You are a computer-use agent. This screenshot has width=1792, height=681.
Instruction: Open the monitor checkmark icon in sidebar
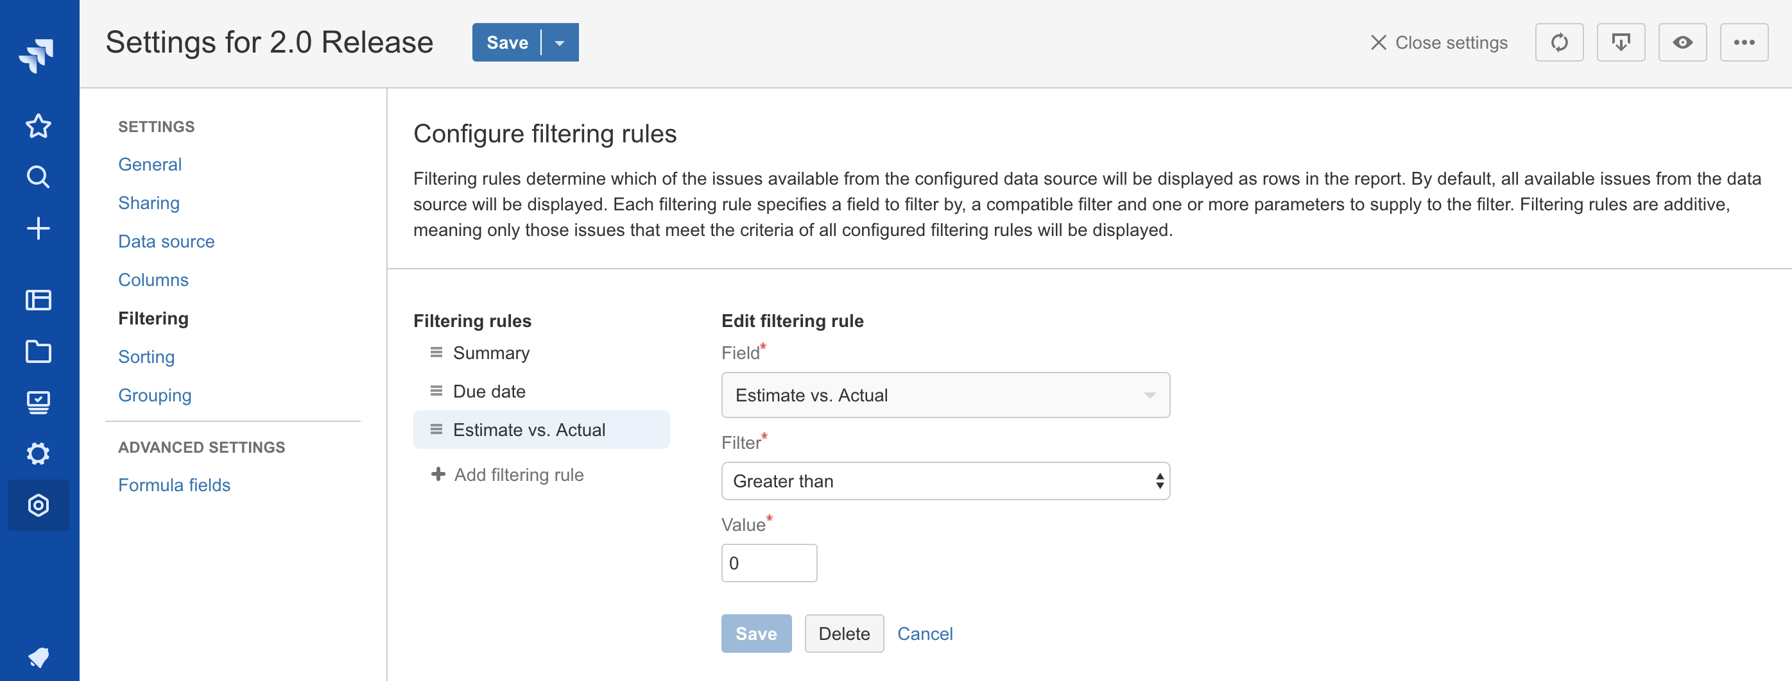pos(38,403)
